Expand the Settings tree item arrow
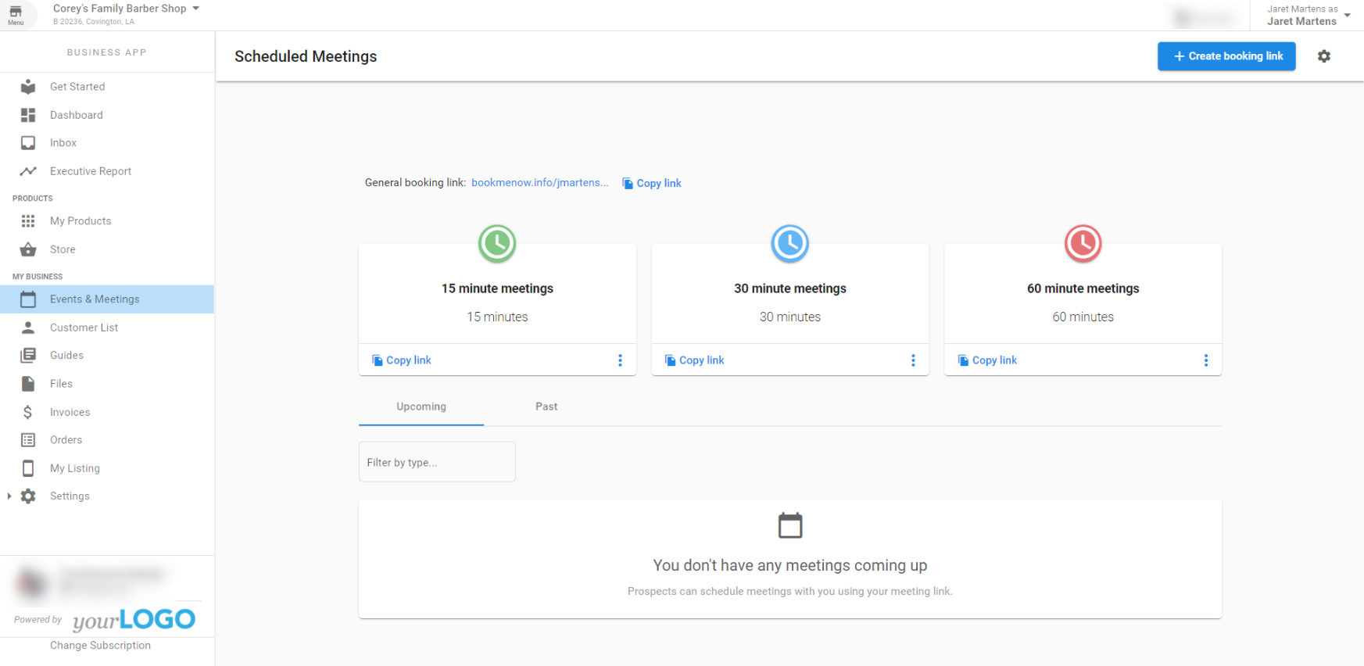This screenshot has height=666, width=1364. click(9, 496)
